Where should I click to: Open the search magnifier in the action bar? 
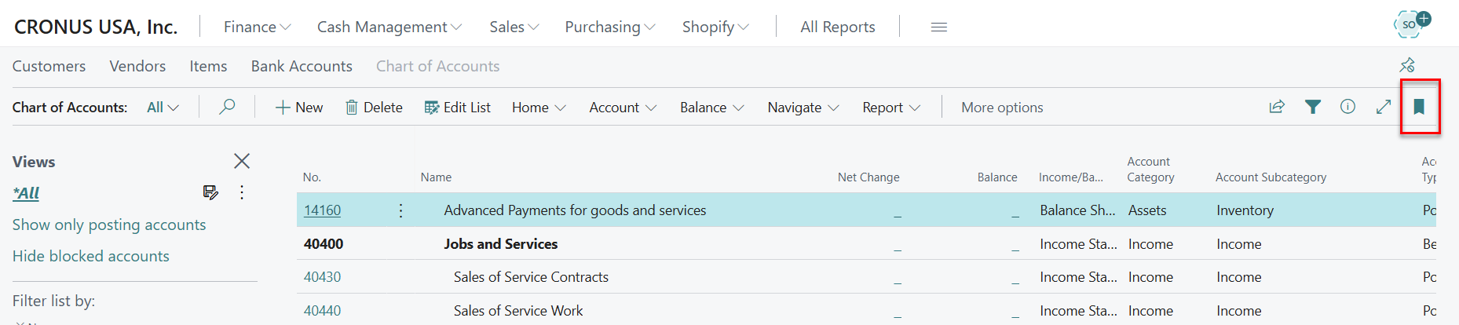click(227, 107)
